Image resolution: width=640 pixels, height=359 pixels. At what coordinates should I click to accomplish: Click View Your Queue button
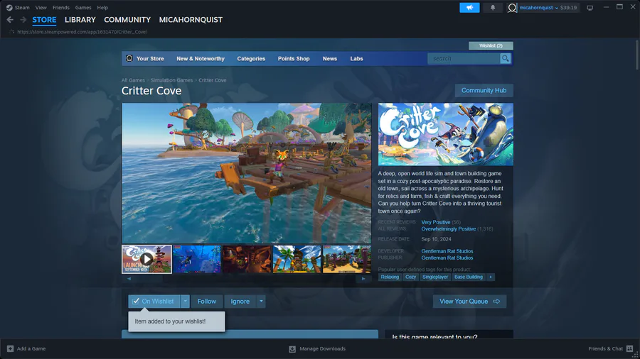click(x=469, y=302)
